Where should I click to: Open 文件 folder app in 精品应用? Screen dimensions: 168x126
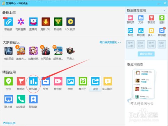coord(46,81)
